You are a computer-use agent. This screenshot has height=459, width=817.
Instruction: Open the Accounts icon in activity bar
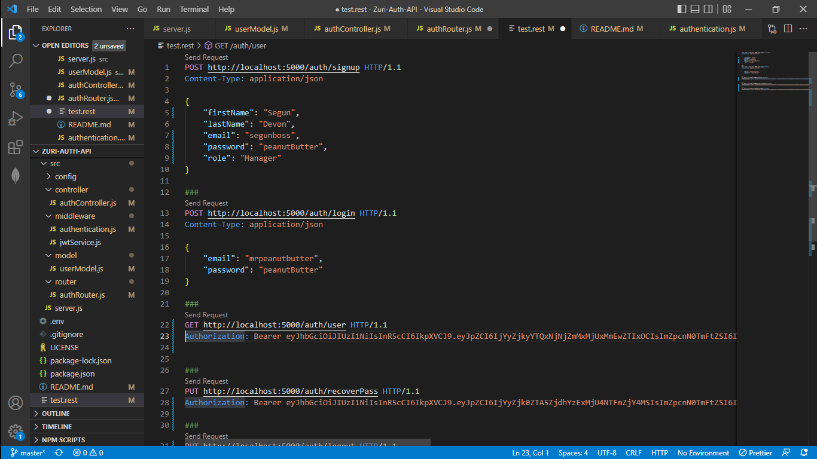tap(16, 403)
